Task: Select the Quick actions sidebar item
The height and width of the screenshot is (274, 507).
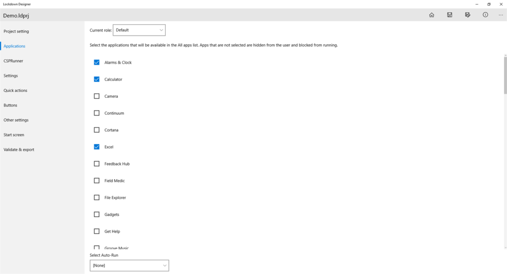Action: tap(16, 90)
